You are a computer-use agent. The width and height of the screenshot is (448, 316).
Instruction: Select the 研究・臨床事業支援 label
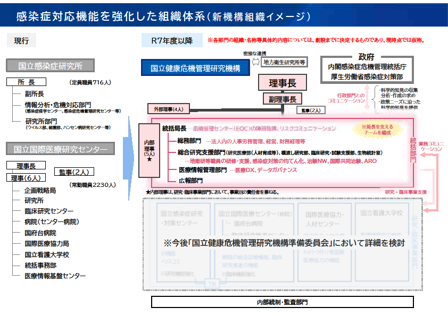click(406, 192)
